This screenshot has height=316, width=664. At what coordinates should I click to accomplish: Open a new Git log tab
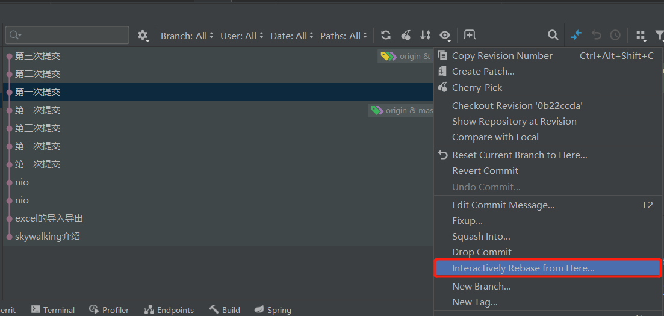[469, 35]
